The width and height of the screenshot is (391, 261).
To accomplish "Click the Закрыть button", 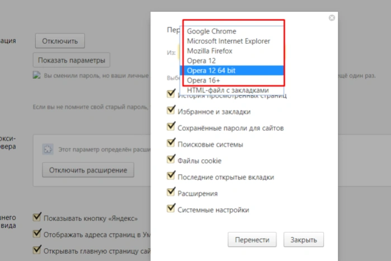I will 304,240.
